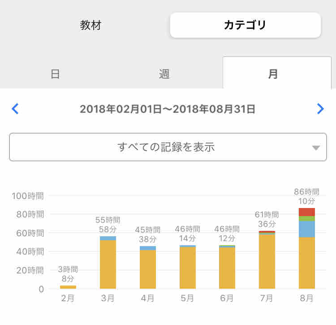This screenshot has height=325, width=336.
Task: Tap the green segment of 8月 bar
Action: (306, 219)
